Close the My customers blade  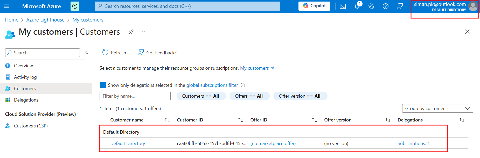[x=467, y=32]
